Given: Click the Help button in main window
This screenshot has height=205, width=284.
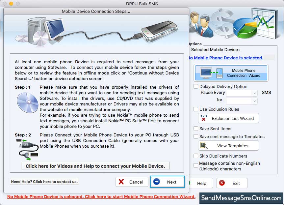Looking at the screenshot, I should (201, 183).
